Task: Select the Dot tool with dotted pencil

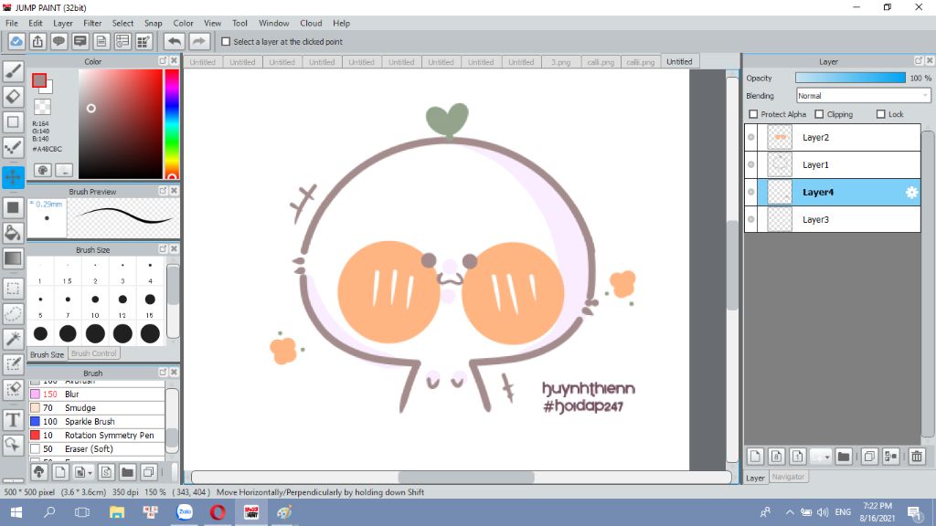Action: 13,147
